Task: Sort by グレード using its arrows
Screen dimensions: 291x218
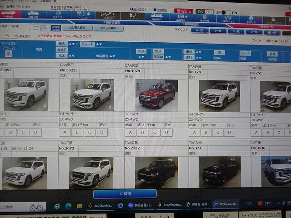Action: pyautogui.click(x=99, y=45)
